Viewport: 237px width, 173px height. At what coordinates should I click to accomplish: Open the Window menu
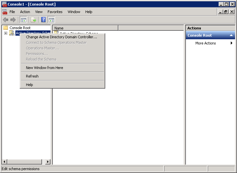tap(74, 12)
